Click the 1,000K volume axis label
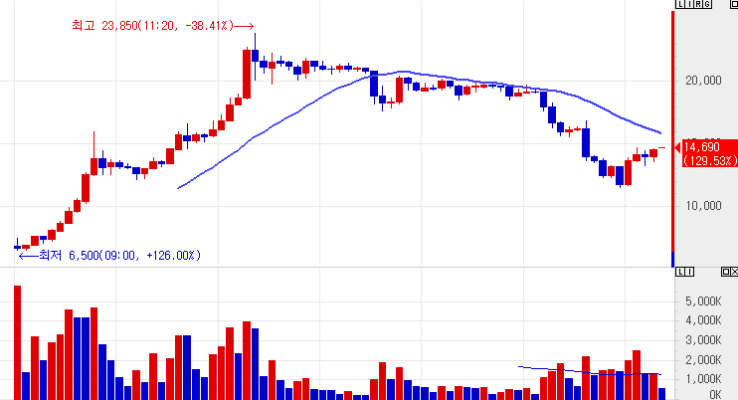738x400 pixels. (703, 379)
